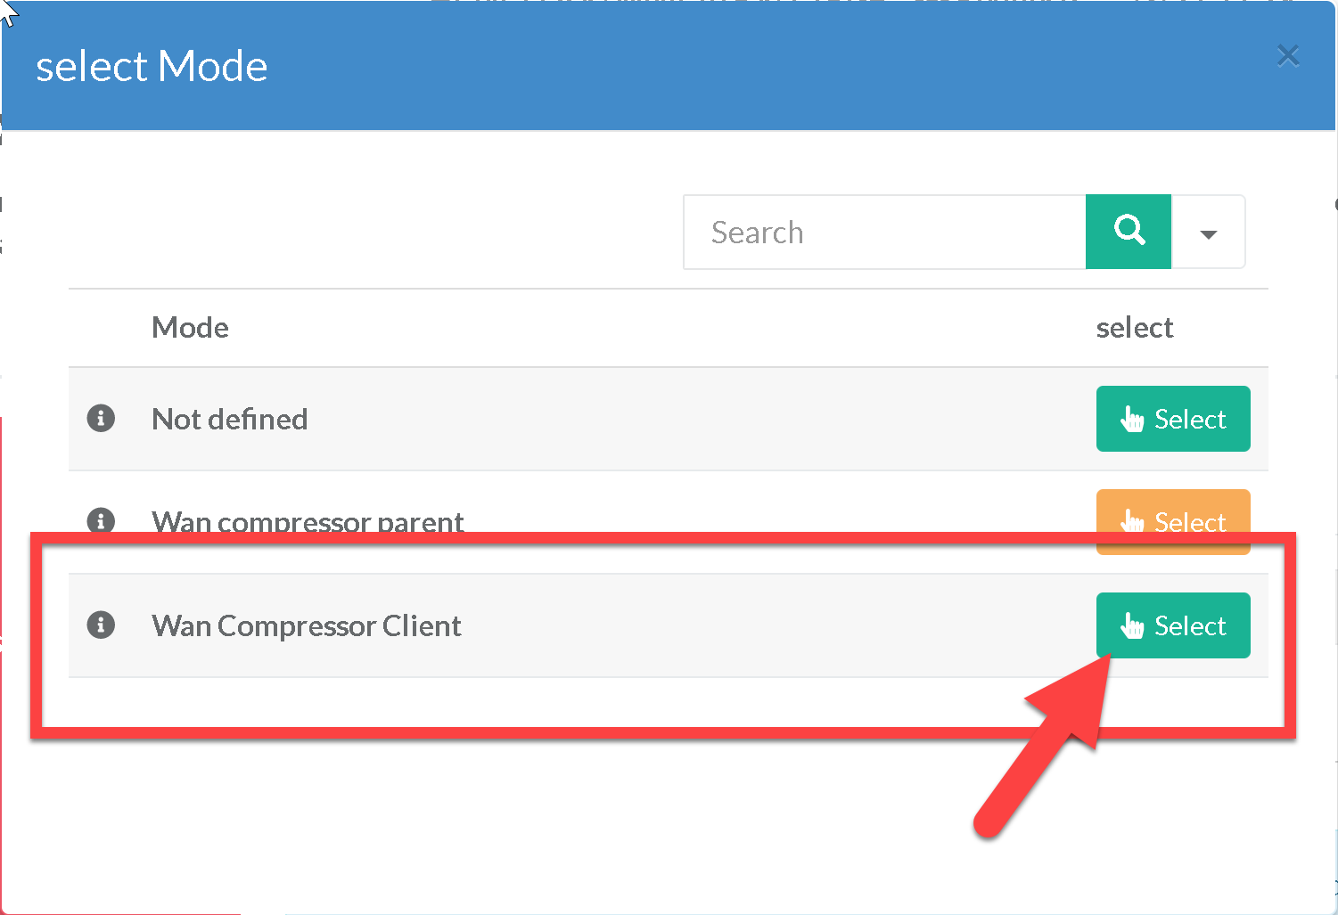Click the select column header
Screen dimensions: 1338x915
[1134, 328]
